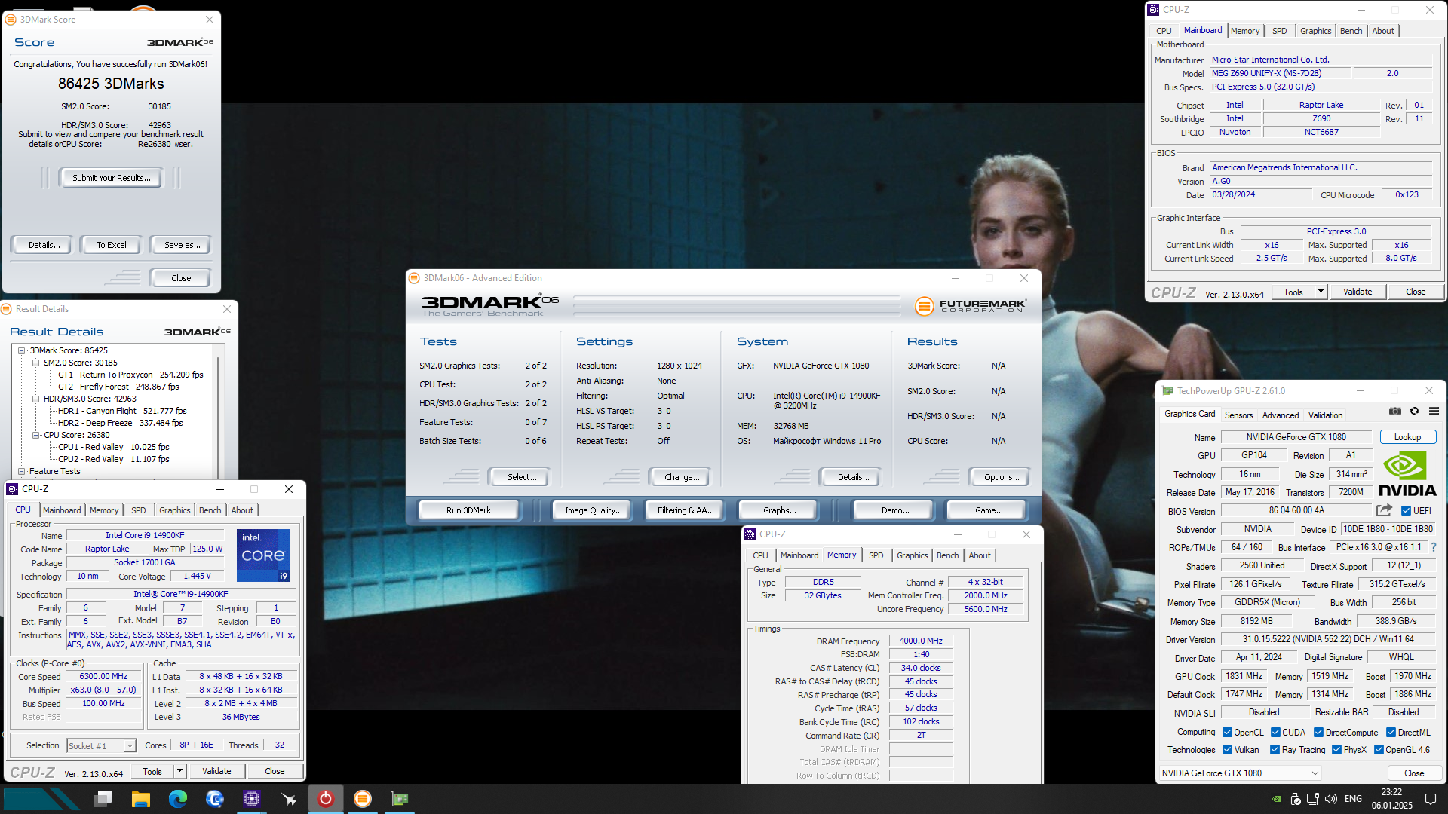Select the GT1 - Return To Proxycon row

[130, 375]
